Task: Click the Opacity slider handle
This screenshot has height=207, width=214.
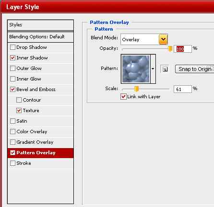Action: (x=170, y=49)
